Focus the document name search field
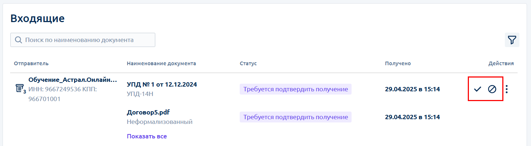531x146 pixels. click(83, 40)
